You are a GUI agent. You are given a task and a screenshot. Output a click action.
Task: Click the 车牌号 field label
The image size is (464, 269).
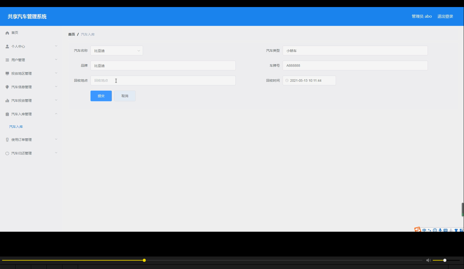click(275, 65)
